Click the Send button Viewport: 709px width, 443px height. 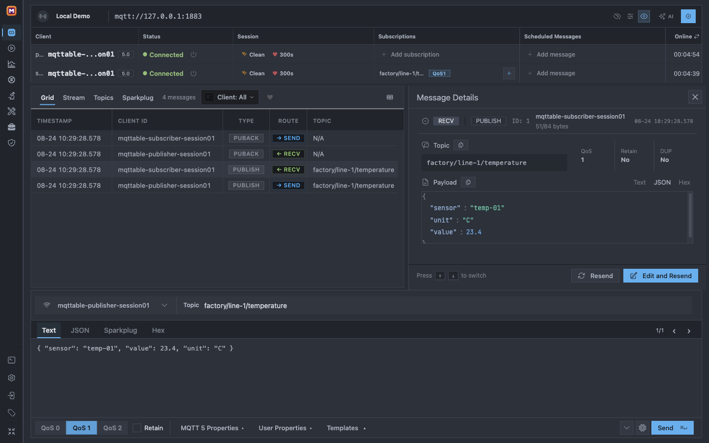pyautogui.click(x=672, y=428)
